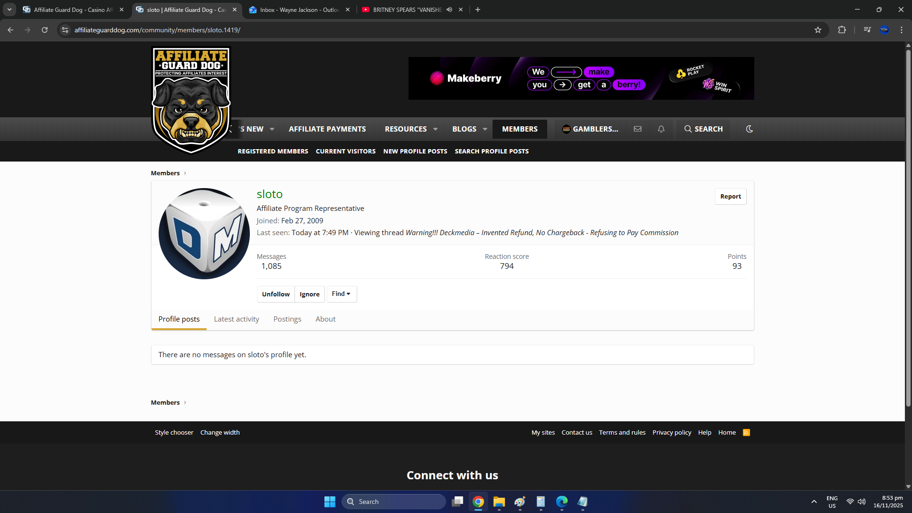
Task: Click the Chrome profile avatar
Action: point(884,29)
